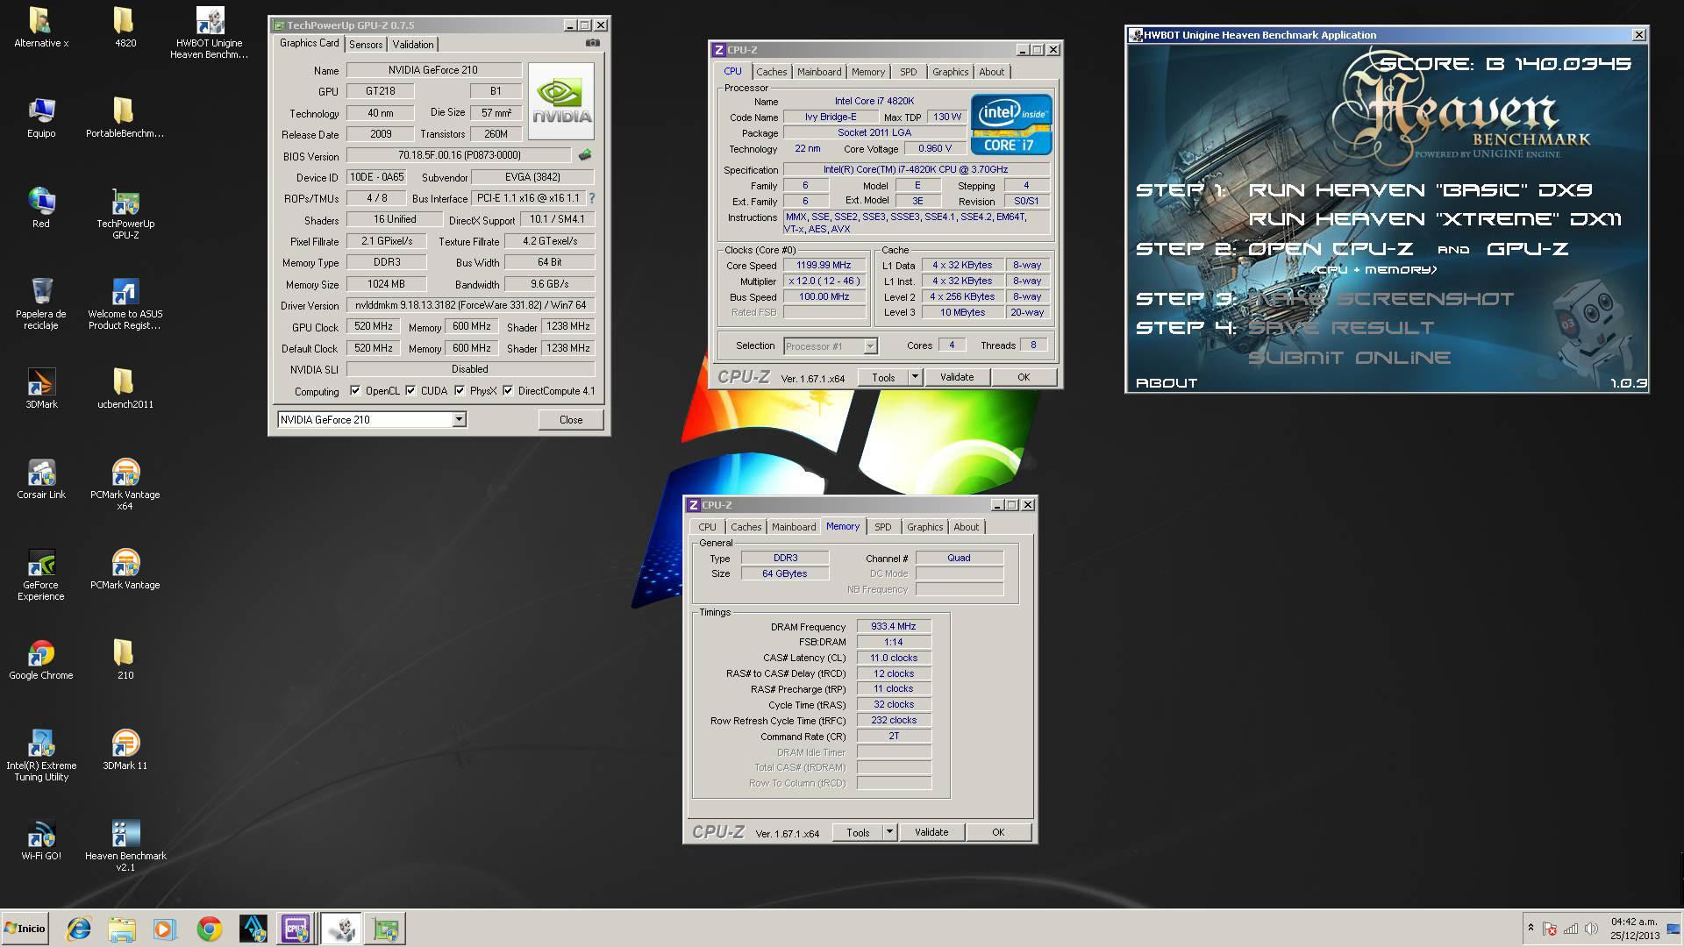Switch to the Validation tab in GPU-Z
This screenshot has height=947, width=1684.
click(x=413, y=45)
